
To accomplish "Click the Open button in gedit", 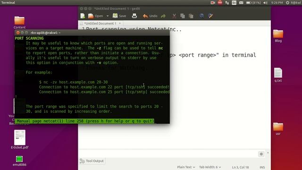I will pyautogui.click(x=96, y=16).
